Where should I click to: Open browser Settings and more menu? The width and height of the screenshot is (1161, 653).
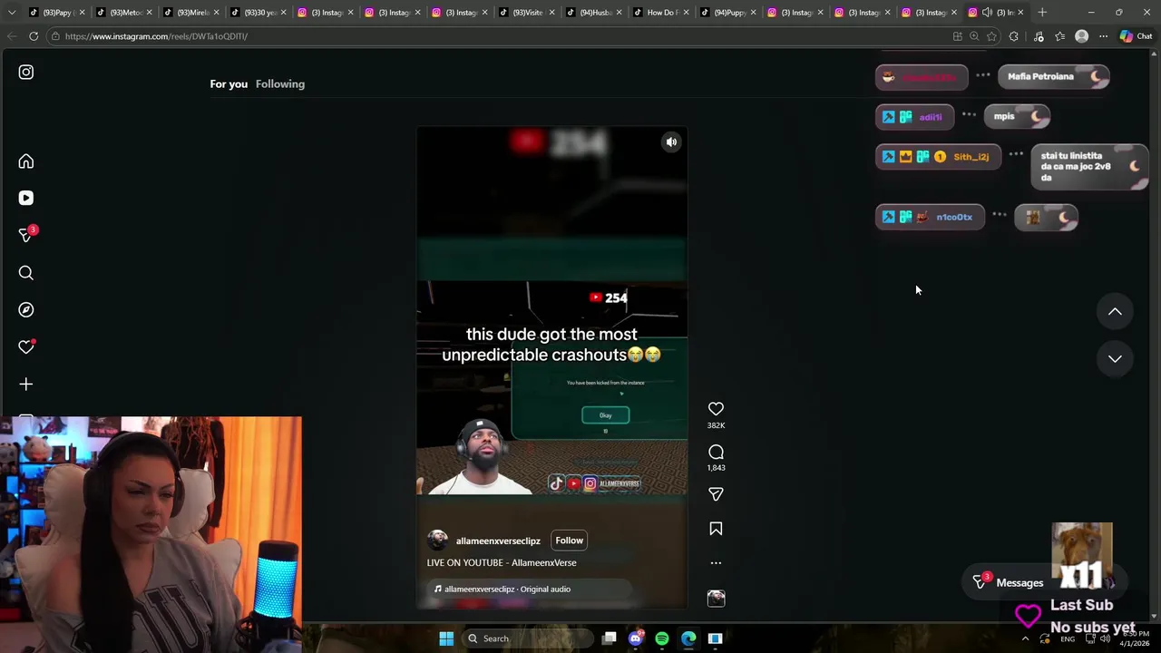(x=1103, y=36)
